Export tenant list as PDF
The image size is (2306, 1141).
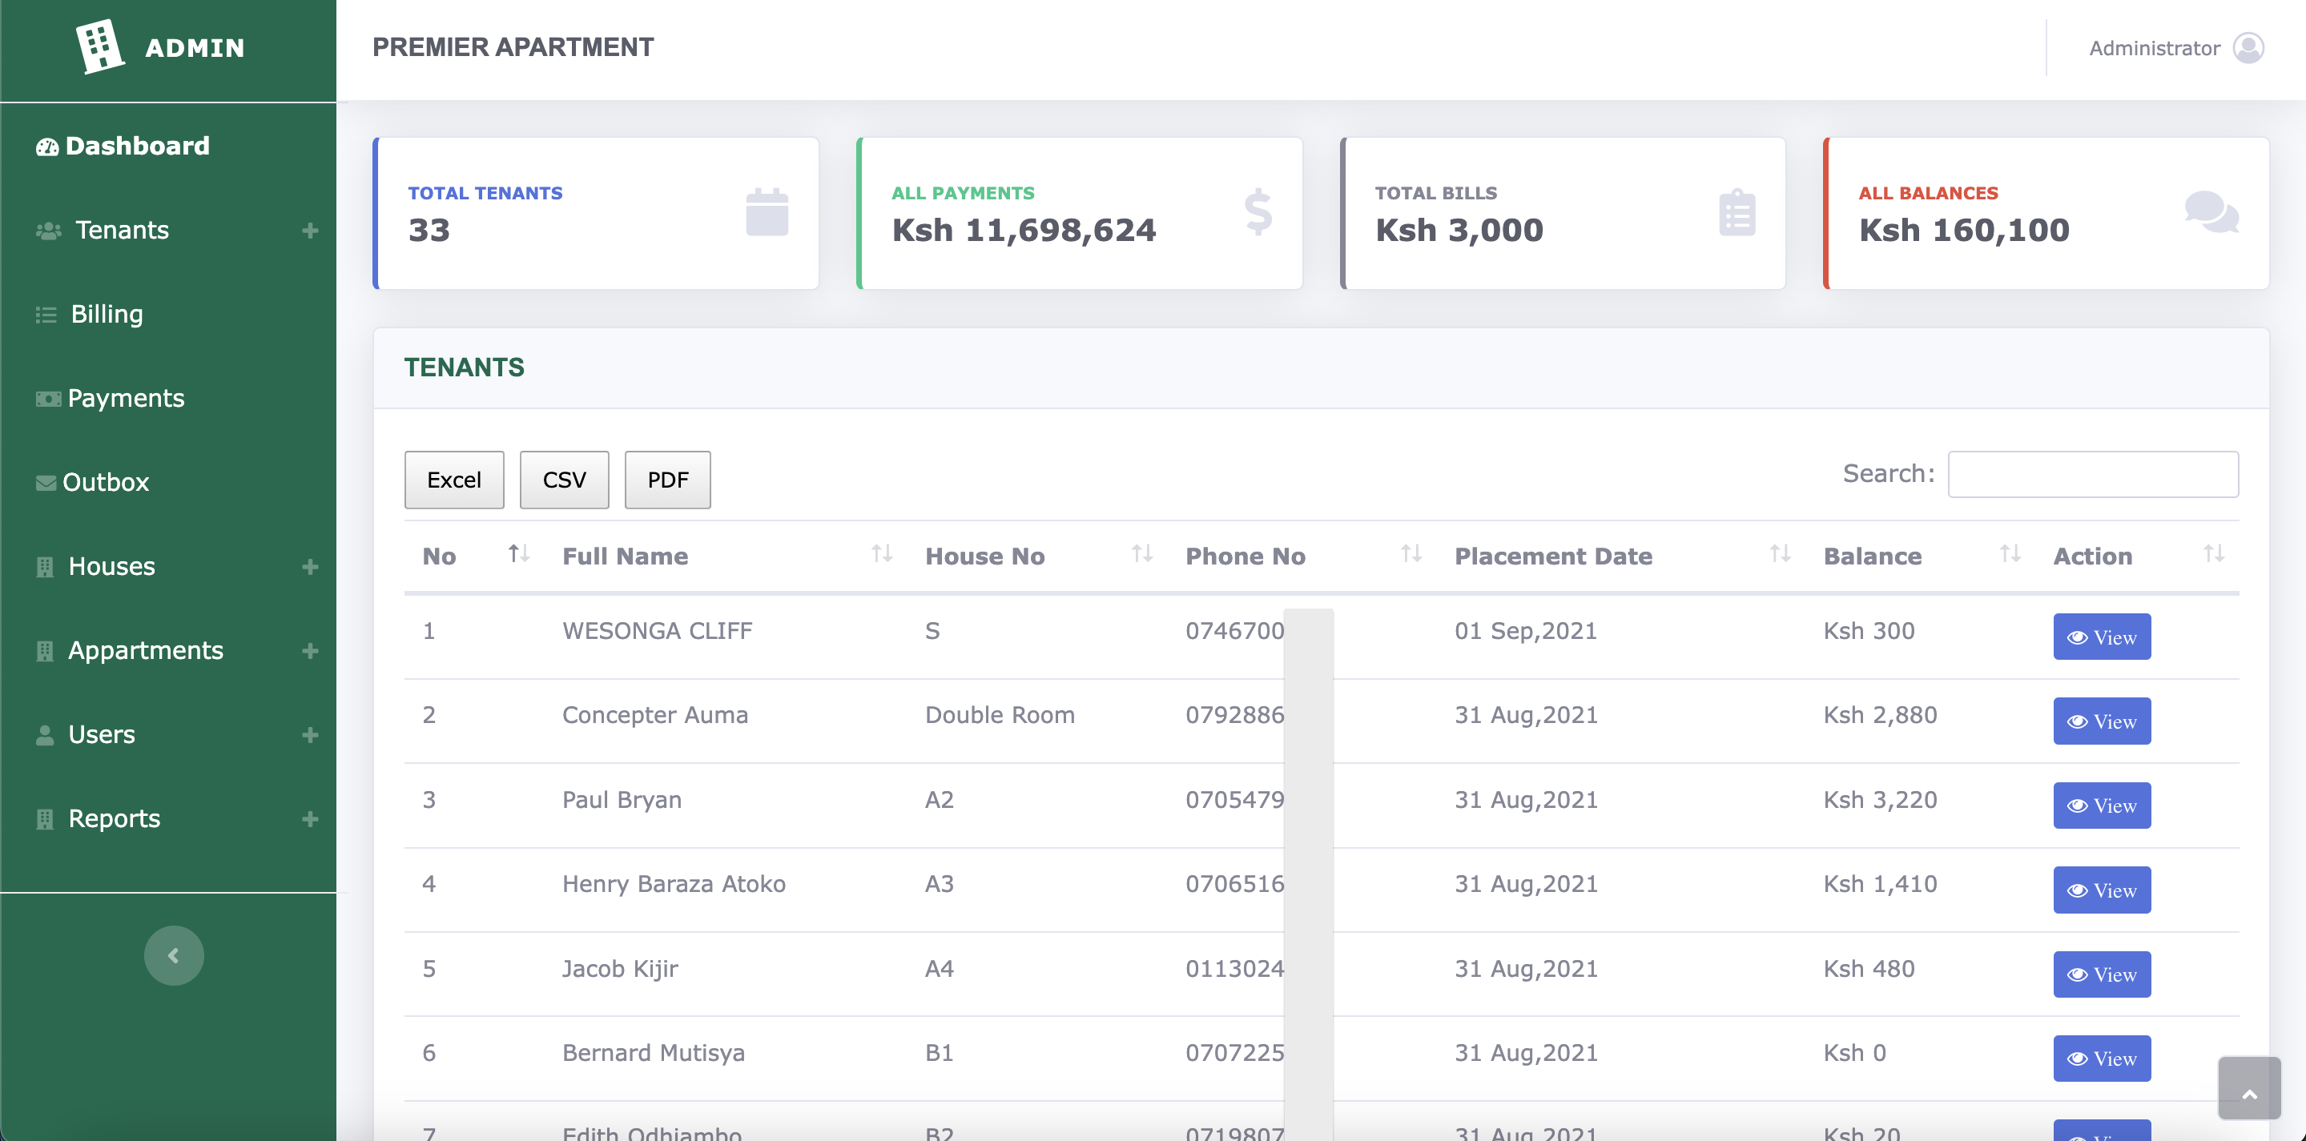(667, 480)
